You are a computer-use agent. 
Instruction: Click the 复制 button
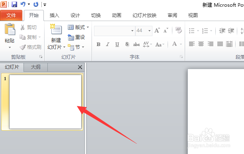point(28,37)
